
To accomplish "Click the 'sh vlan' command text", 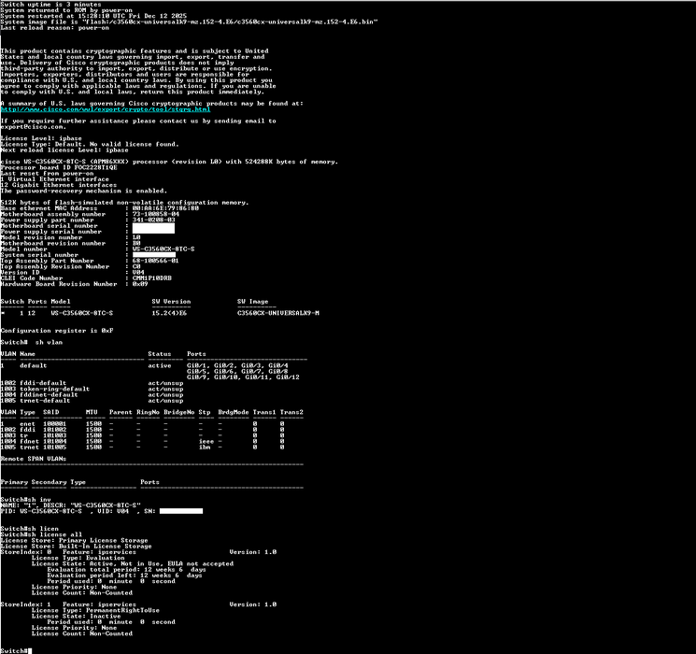I will click(x=49, y=342).
